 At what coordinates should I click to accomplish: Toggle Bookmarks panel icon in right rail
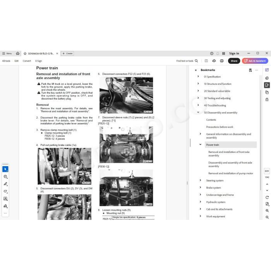(267, 85)
